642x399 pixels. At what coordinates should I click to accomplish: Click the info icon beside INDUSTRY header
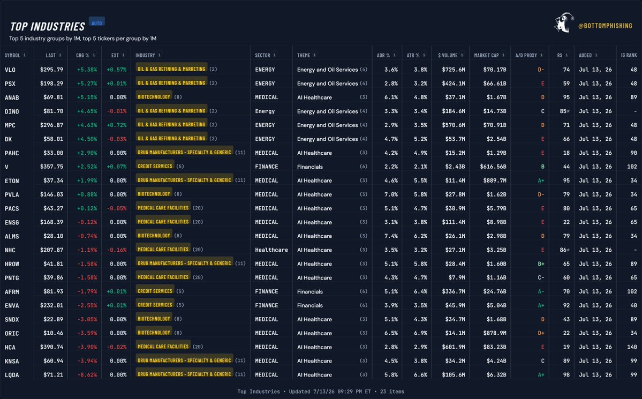(159, 55)
